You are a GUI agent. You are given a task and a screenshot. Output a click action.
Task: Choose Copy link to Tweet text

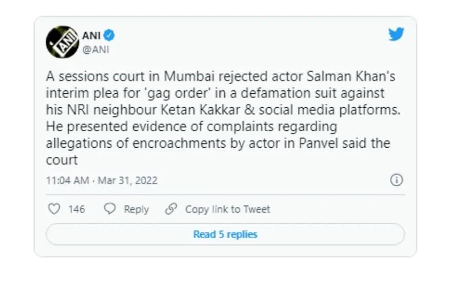(x=228, y=209)
